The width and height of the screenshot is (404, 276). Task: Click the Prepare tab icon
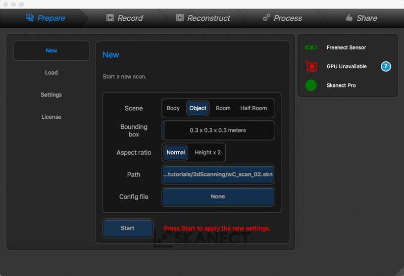click(30, 18)
